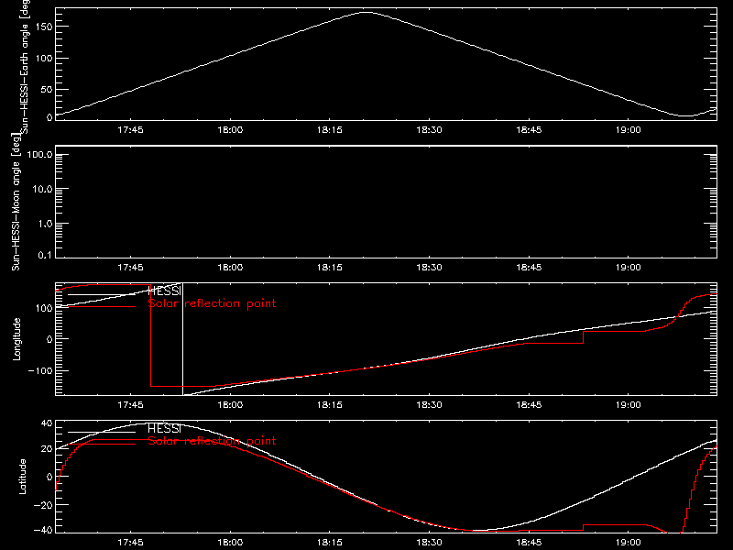This screenshot has width=733, height=550.
Task: Click the red legend line in Longitude plot
Action: click(x=102, y=307)
